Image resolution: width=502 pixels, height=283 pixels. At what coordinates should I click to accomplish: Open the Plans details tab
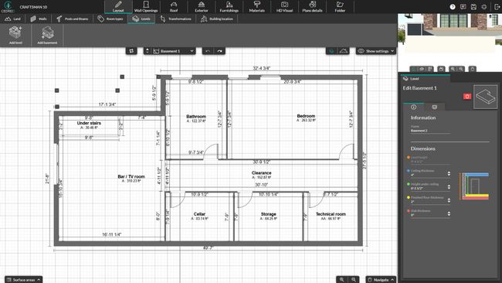(x=312, y=7)
